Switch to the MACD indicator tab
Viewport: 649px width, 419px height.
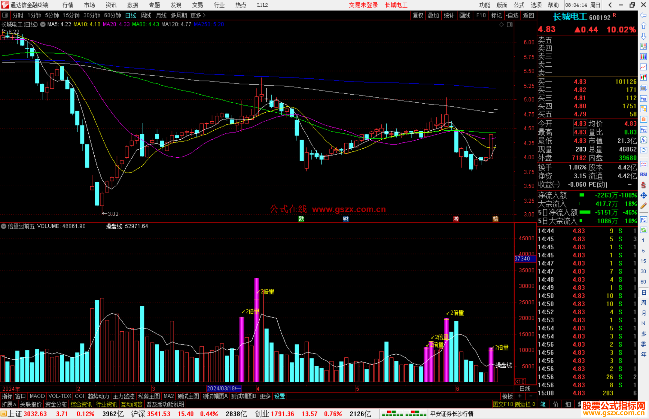pyautogui.click(x=37, y=396)
